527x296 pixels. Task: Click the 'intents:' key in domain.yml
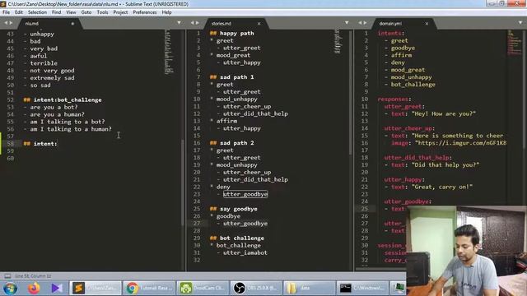pyautogui.click(x=391, y=33)
